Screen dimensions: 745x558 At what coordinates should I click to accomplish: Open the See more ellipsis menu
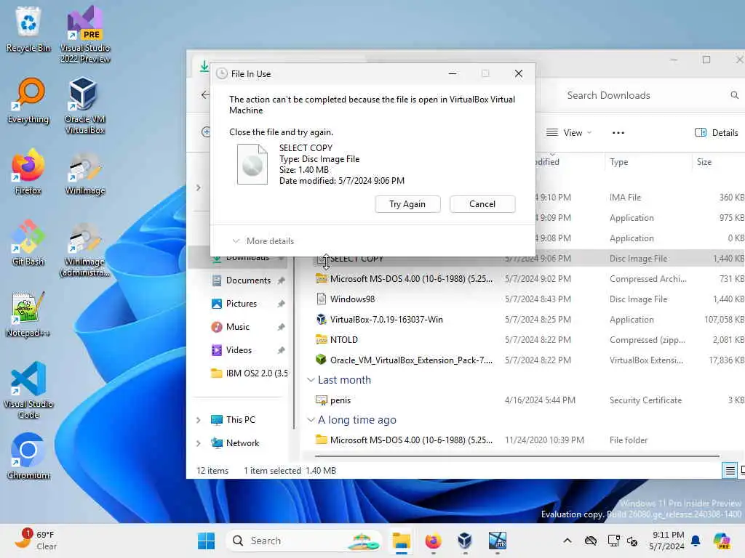(618, 133)
